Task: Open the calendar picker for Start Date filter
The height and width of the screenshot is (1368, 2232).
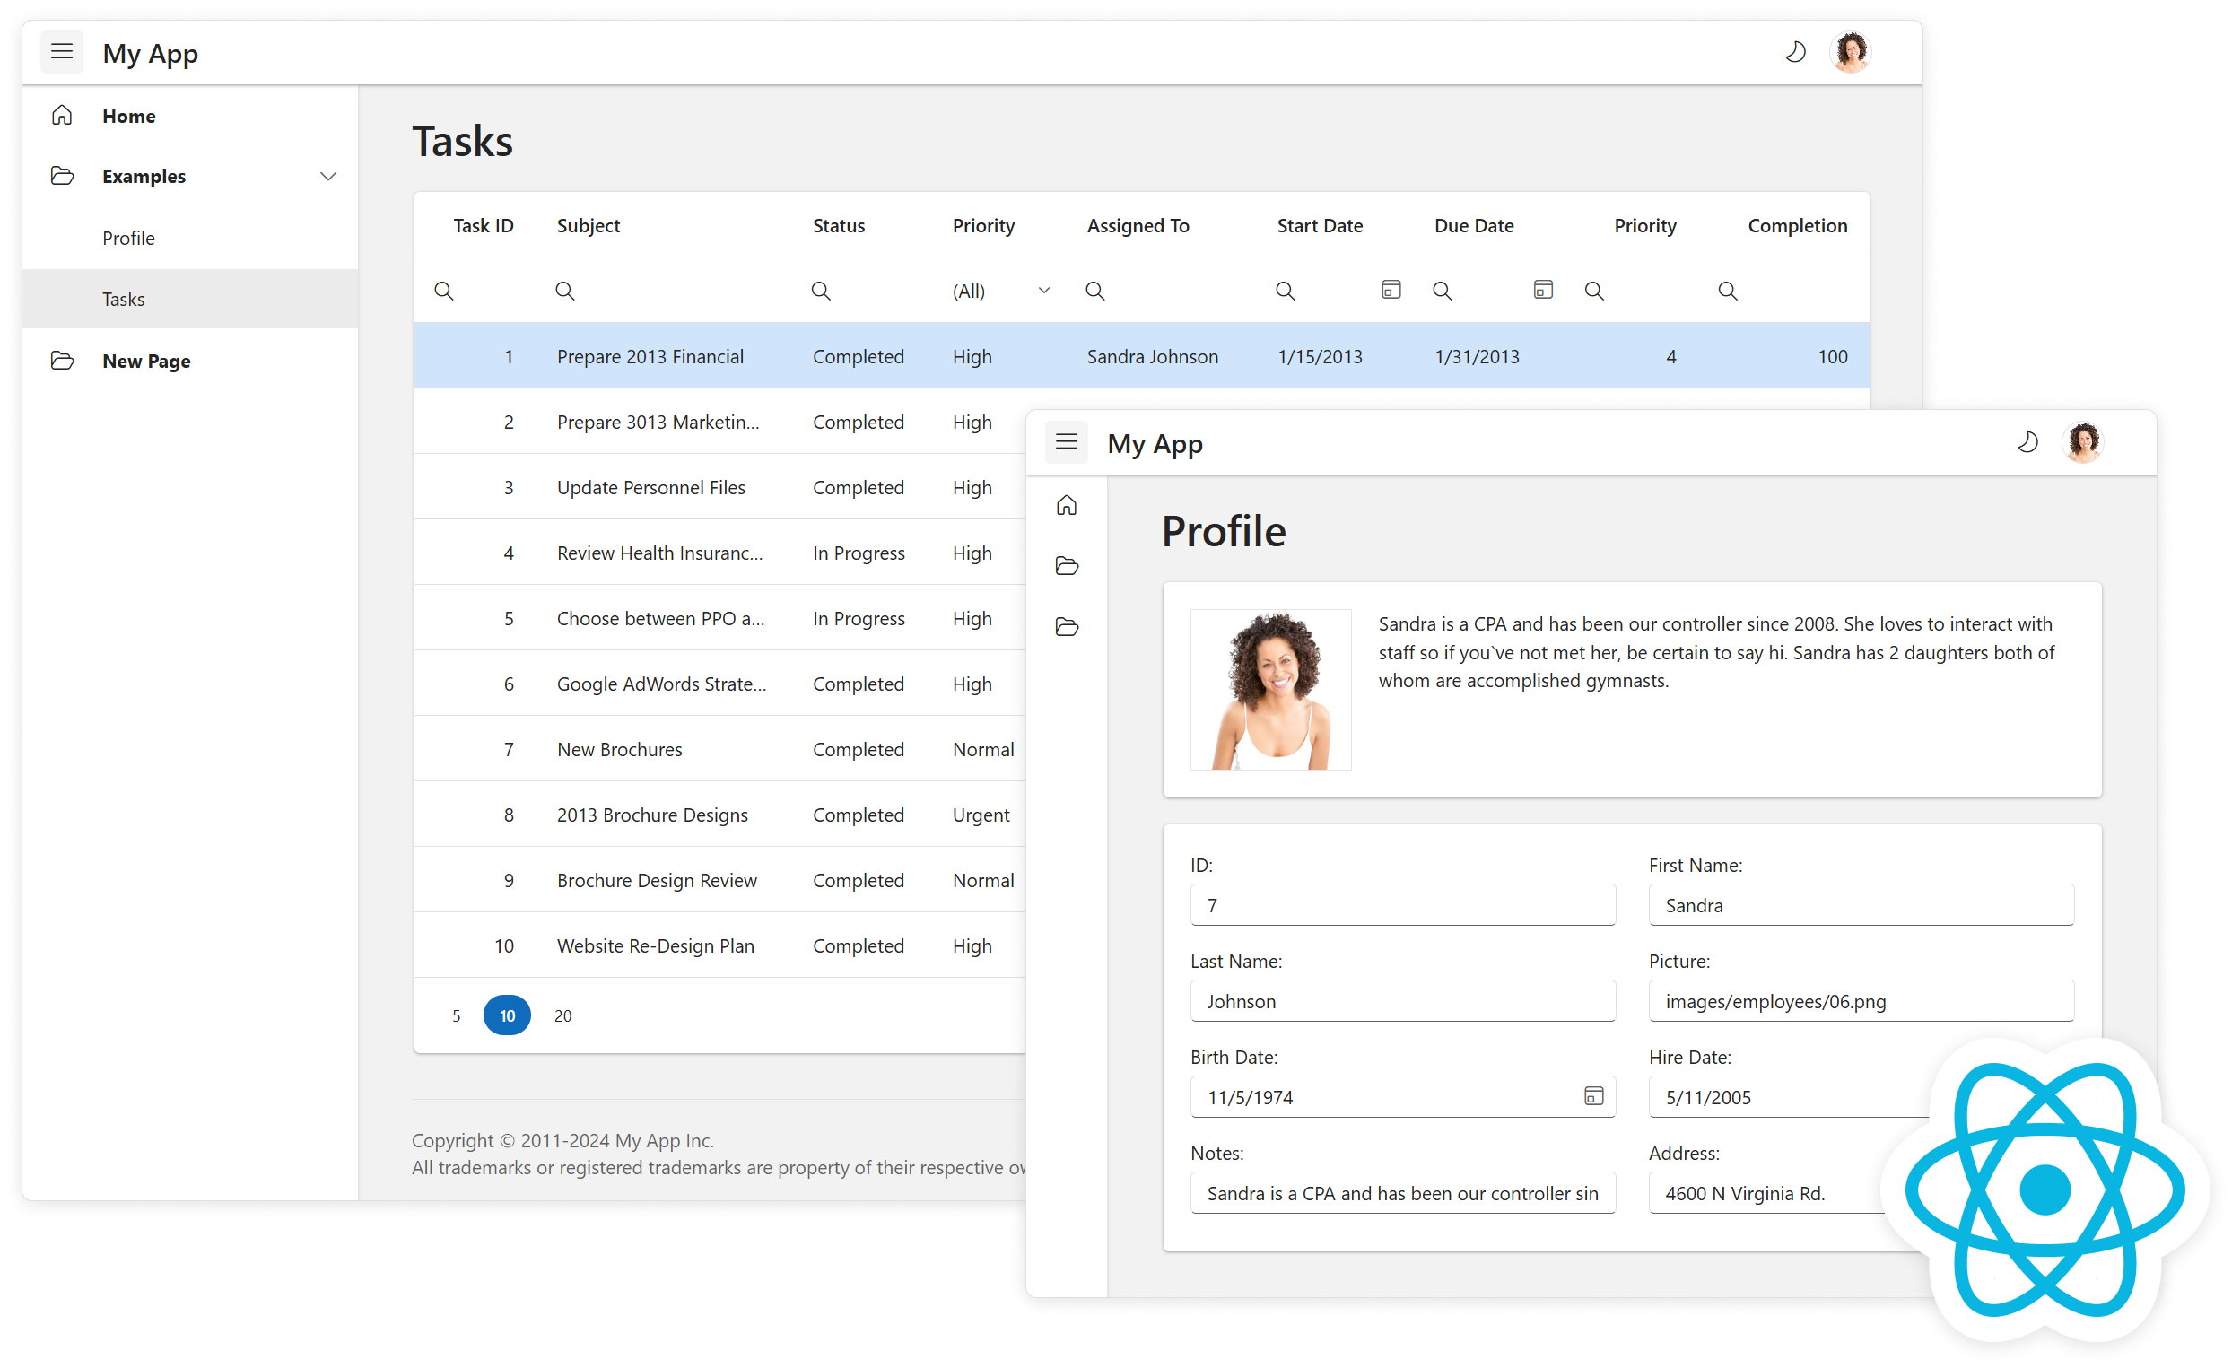Action: click(1390, 289)
